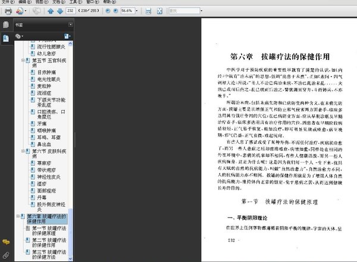Go to previous page with up arrow
357x262 pixels.
click(51, 11)
